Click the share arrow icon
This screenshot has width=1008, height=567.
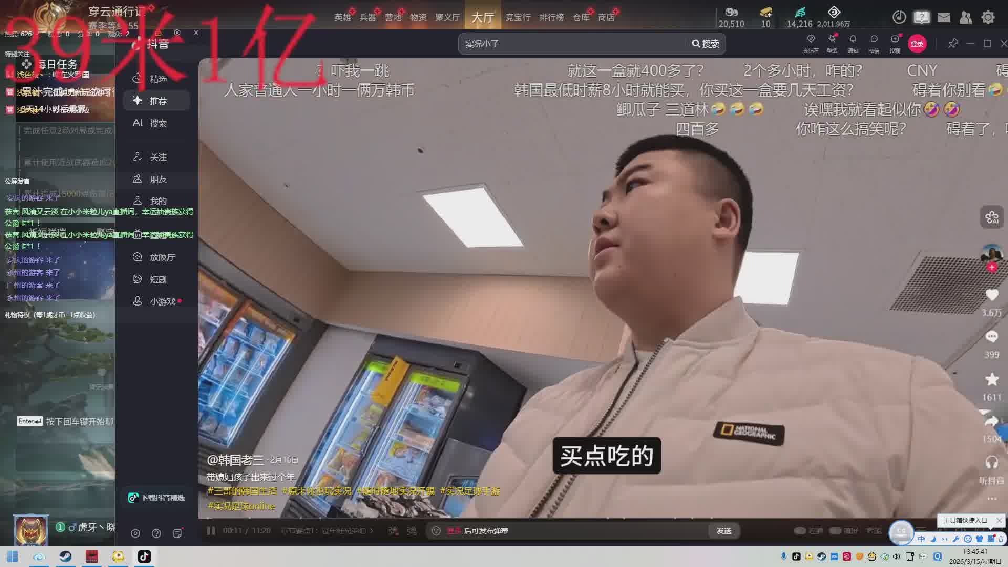pyautogui.click(x=991, y=422)
